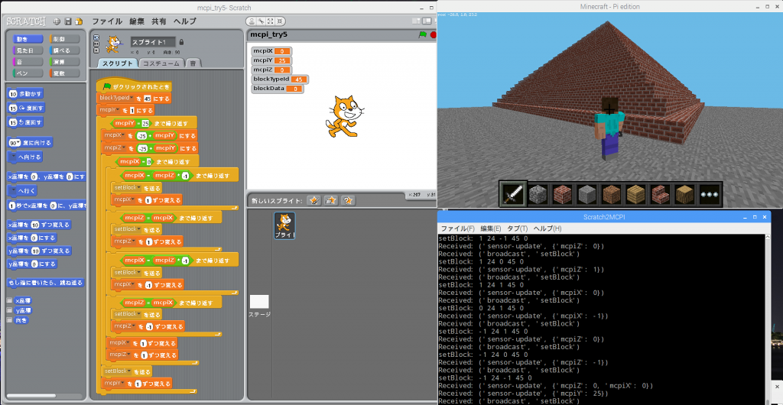The image size is (783, 405).
Task: Select the 演算 block category
Action: tap(64, 62)
